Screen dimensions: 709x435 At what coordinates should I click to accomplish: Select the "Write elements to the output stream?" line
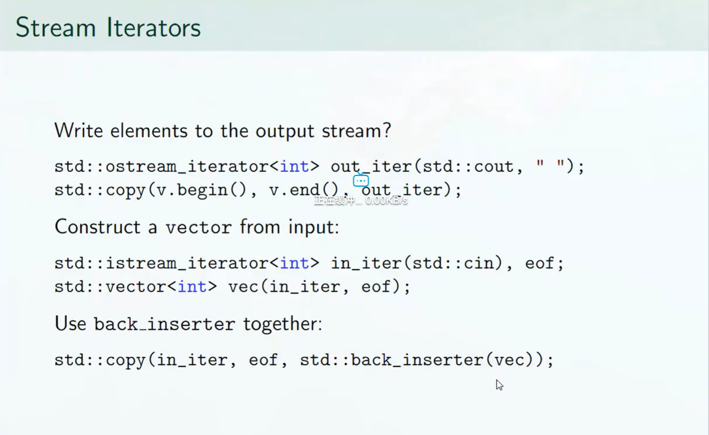(x=223, y=131)
